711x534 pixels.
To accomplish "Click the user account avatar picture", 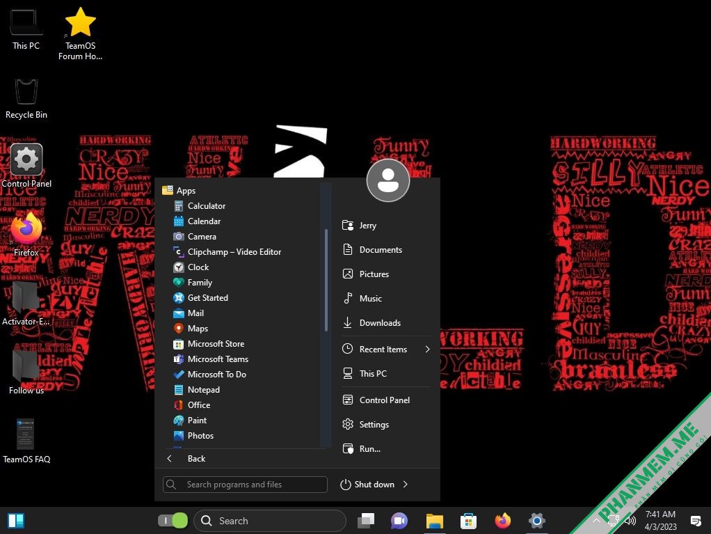I will tap(388, 180).
